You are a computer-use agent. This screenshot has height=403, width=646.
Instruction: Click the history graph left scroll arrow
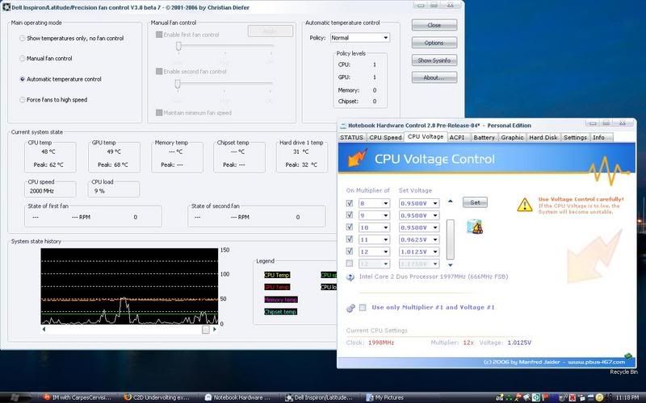point(44,329)
